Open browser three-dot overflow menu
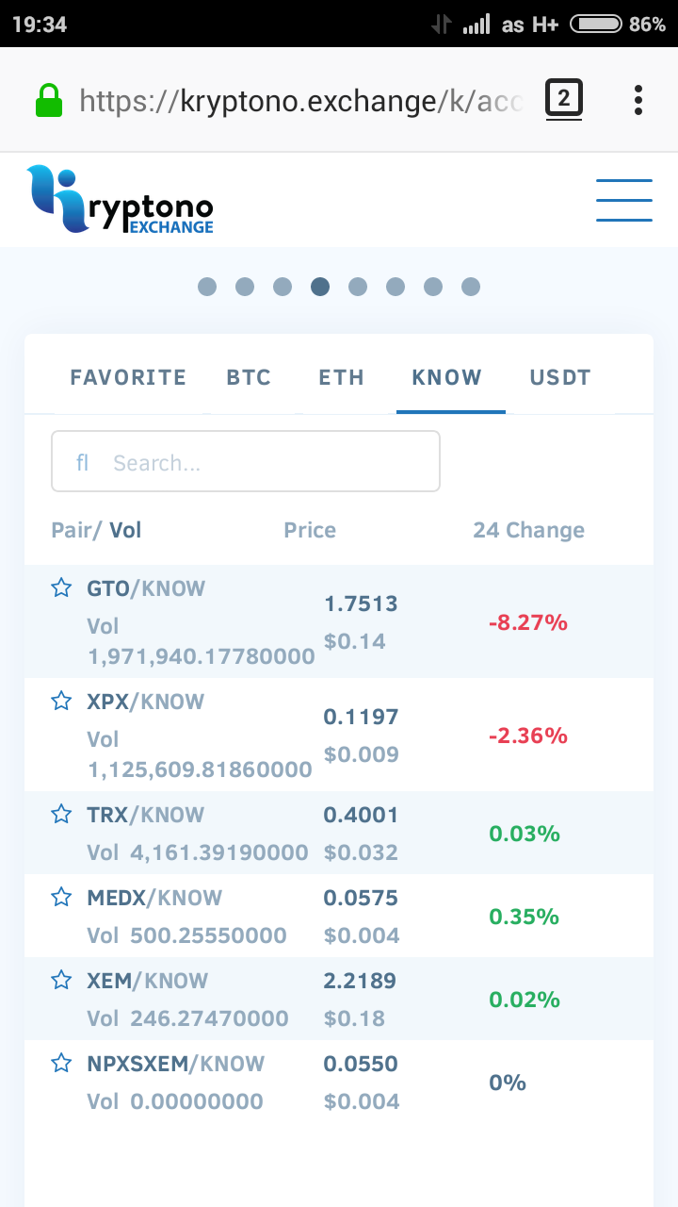 tap(638, 99)
